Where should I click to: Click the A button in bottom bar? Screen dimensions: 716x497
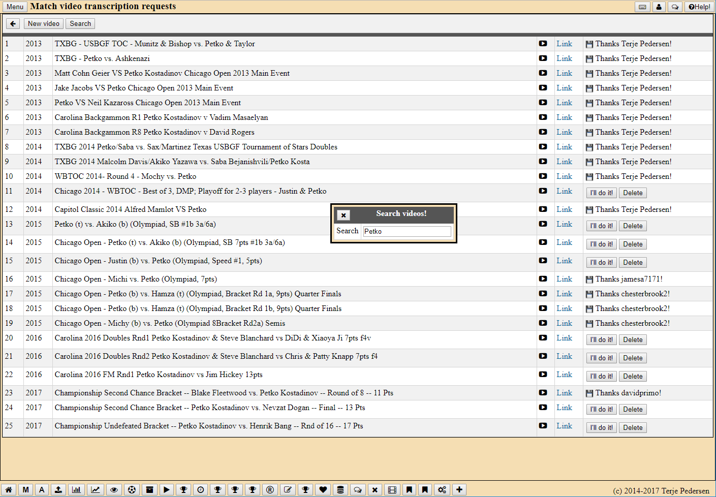(x=42, y=489)
